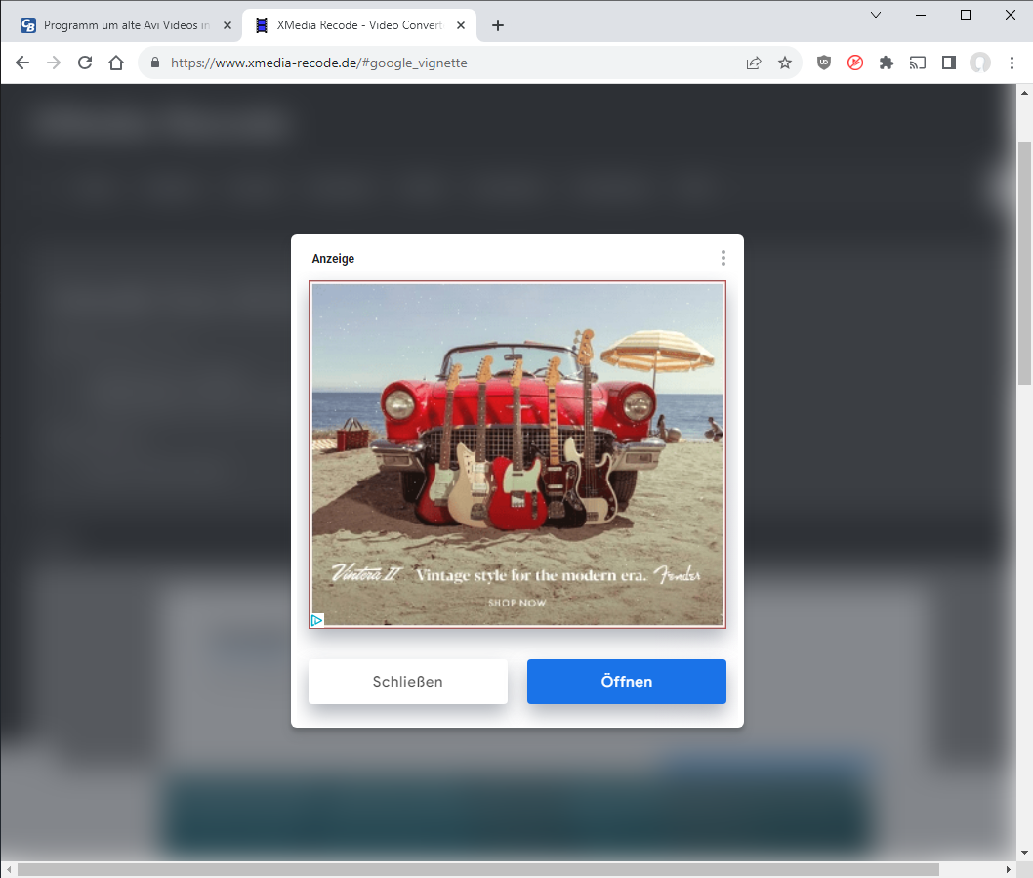The height and width of the screenshot is (878, 1033).
Task: Click SHOP NOW in the ad
Action: point(517,603)
